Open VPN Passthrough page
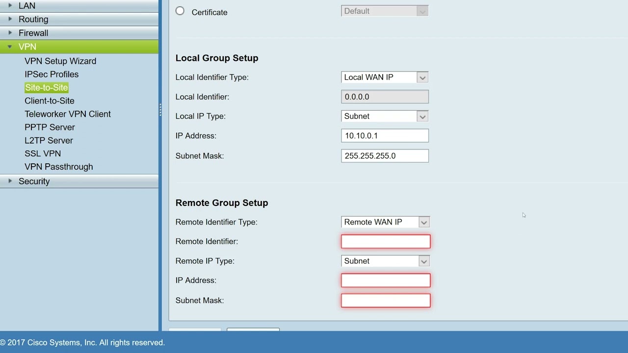This screenshot has width=628, height=353. 59,167
